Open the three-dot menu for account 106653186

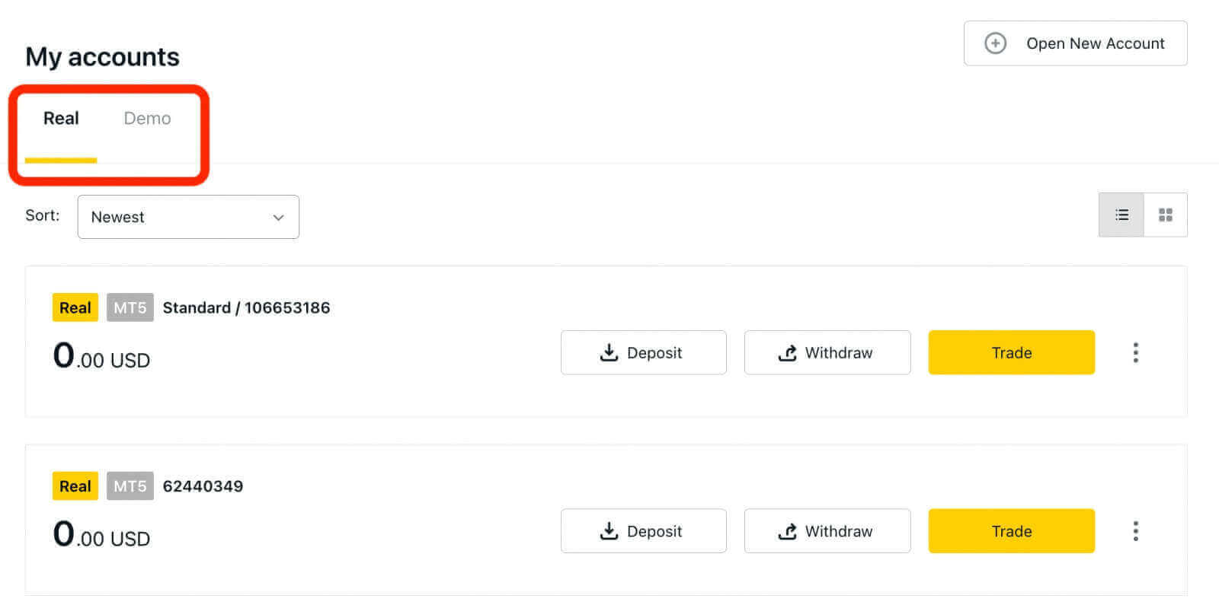coord(1135,352)
